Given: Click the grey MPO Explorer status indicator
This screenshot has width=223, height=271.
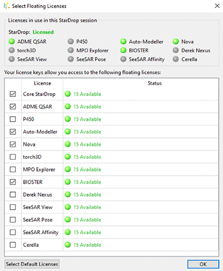Looking at the screenshot, I should point(71,50).
